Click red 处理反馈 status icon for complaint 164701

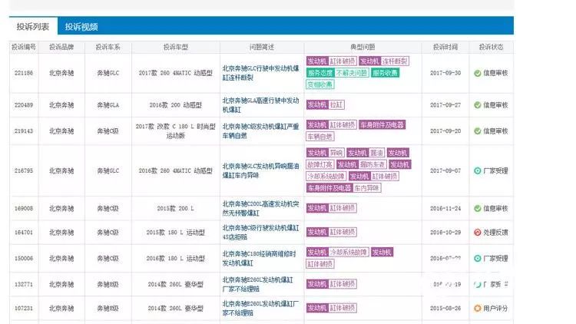477,232
